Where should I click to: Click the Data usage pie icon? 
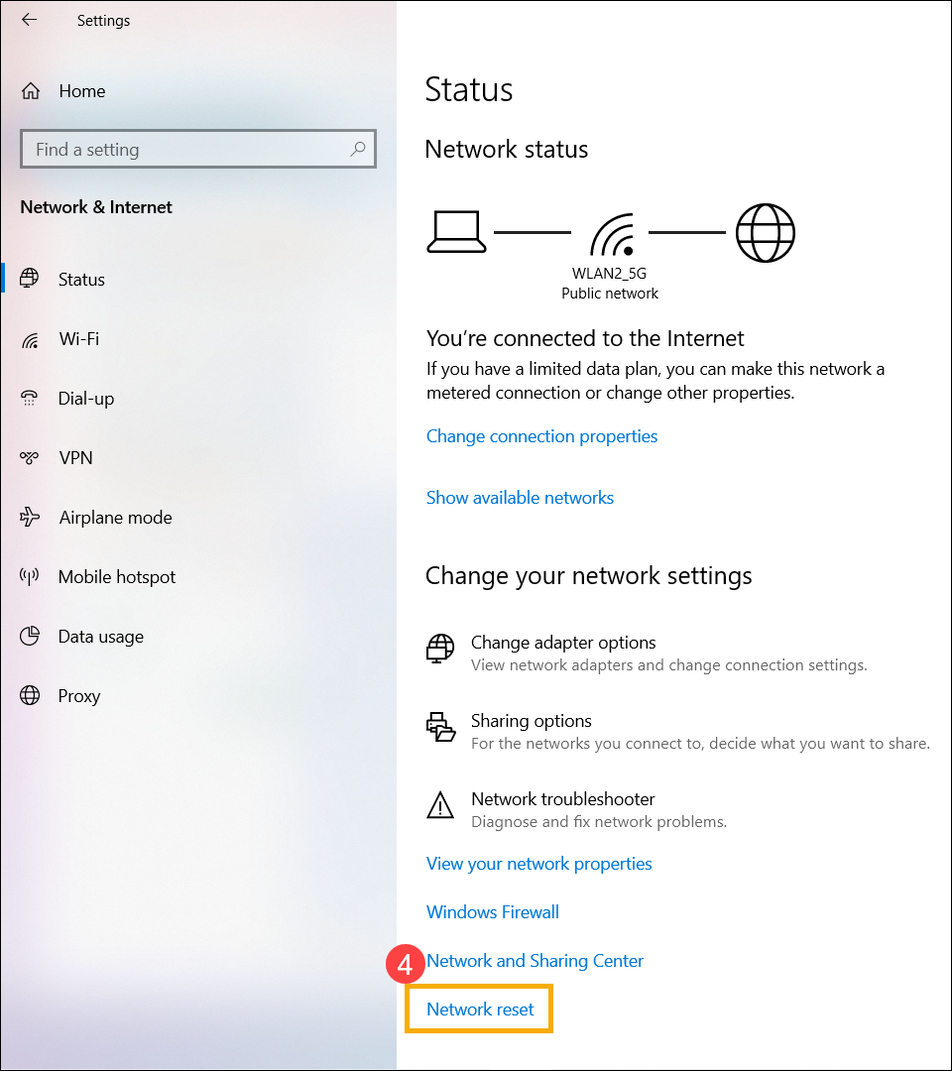(30, 636)
